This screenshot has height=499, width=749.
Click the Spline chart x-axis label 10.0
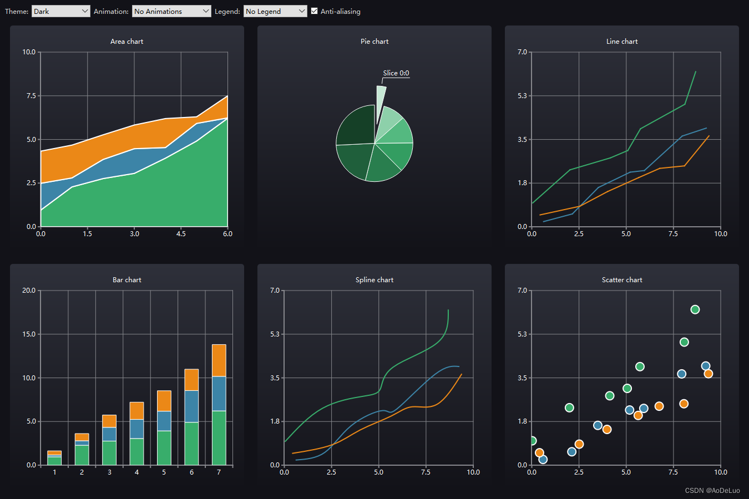473,472
